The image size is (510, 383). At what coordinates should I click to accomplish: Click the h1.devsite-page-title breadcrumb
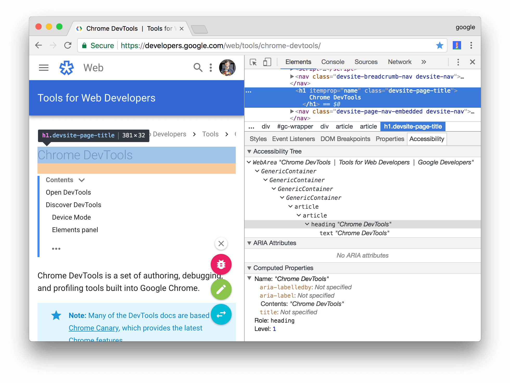point(412,126)
